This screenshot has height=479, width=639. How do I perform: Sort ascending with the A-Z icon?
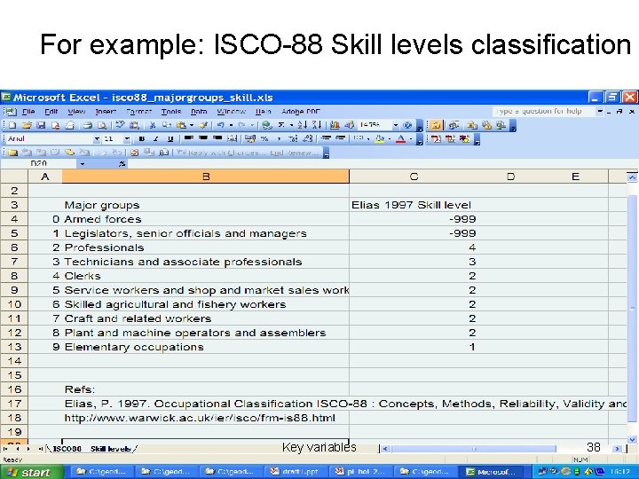click(x=303, y=125)
